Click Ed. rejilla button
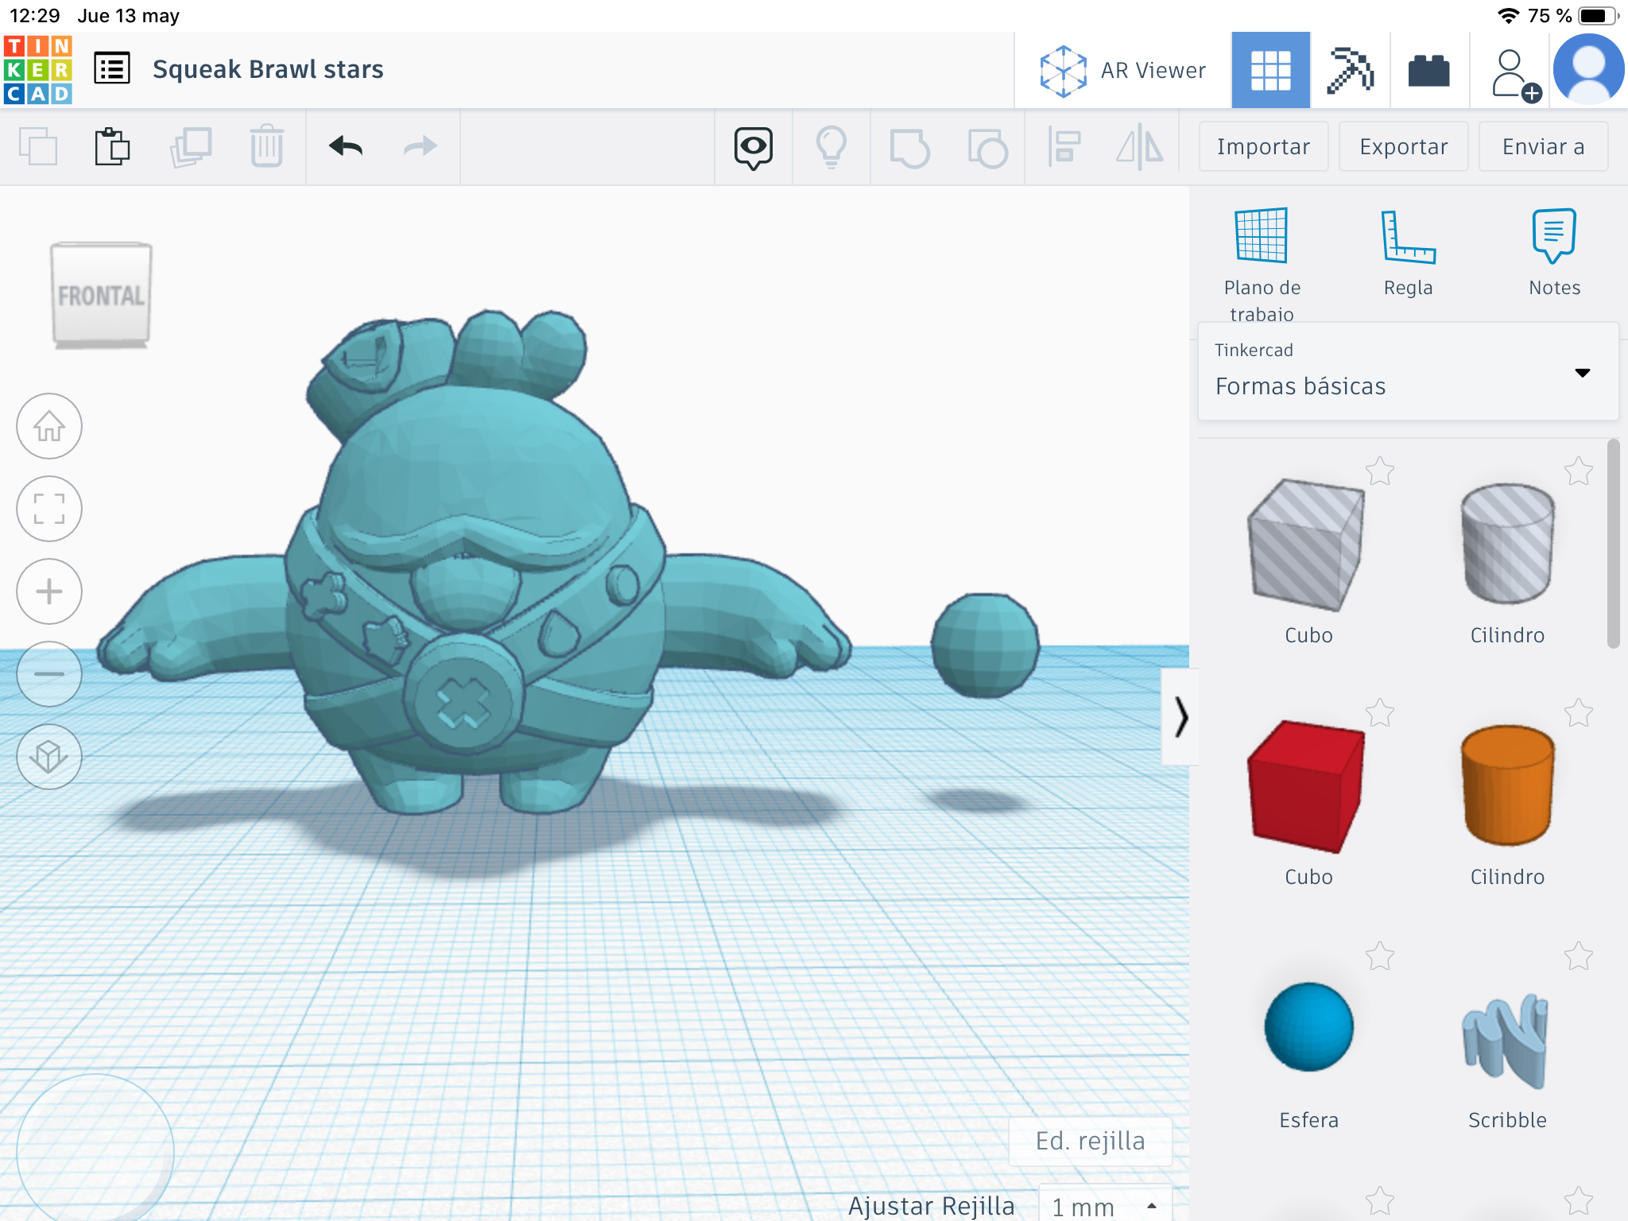This screenshot has height=1221, width=1628. pyautogui.click(x=1090, y=1140)
